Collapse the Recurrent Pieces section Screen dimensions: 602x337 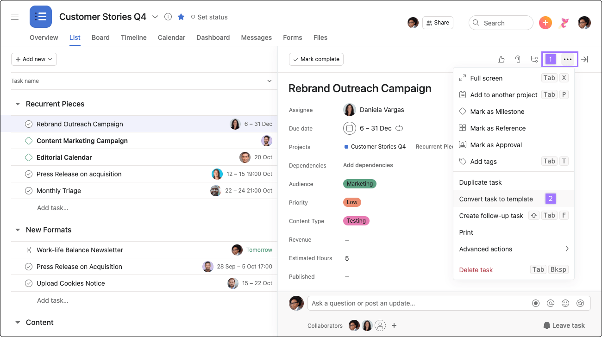pos(18,104)
